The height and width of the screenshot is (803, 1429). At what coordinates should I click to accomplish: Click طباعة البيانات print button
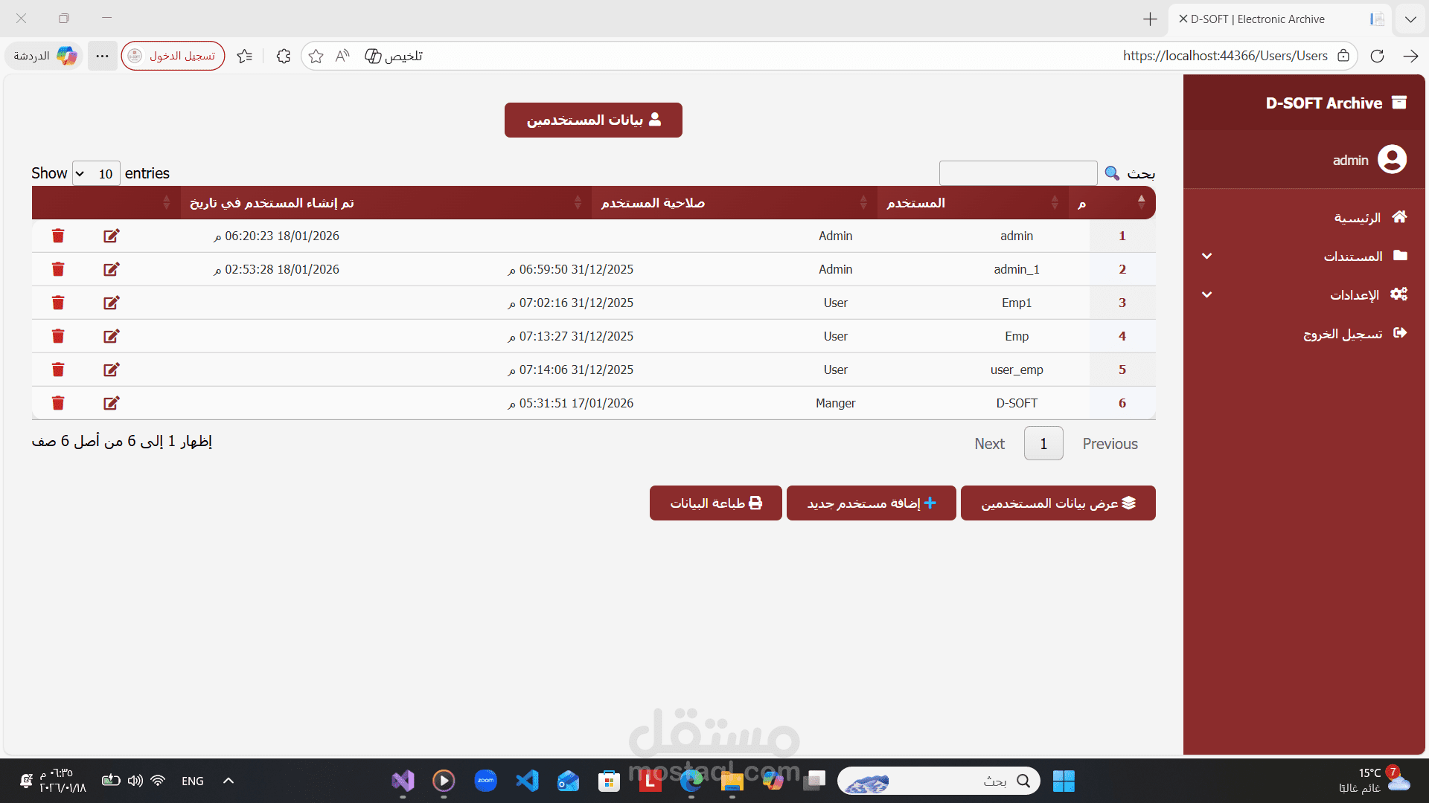point(715,503)
